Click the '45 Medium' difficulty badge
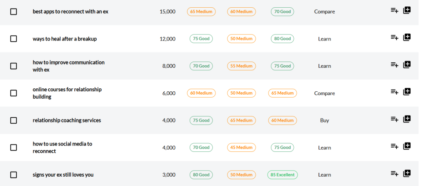This screenshot has width=427, height=186. coord(241,148)
